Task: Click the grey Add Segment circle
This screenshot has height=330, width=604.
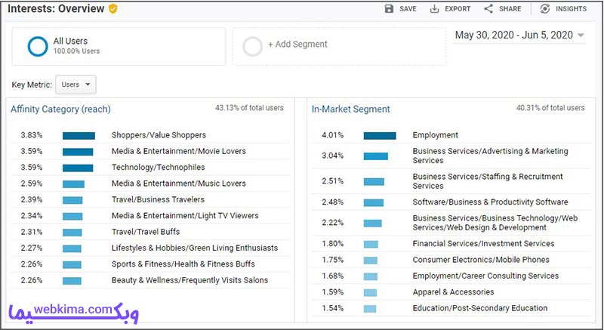Action: coord(252,46)
